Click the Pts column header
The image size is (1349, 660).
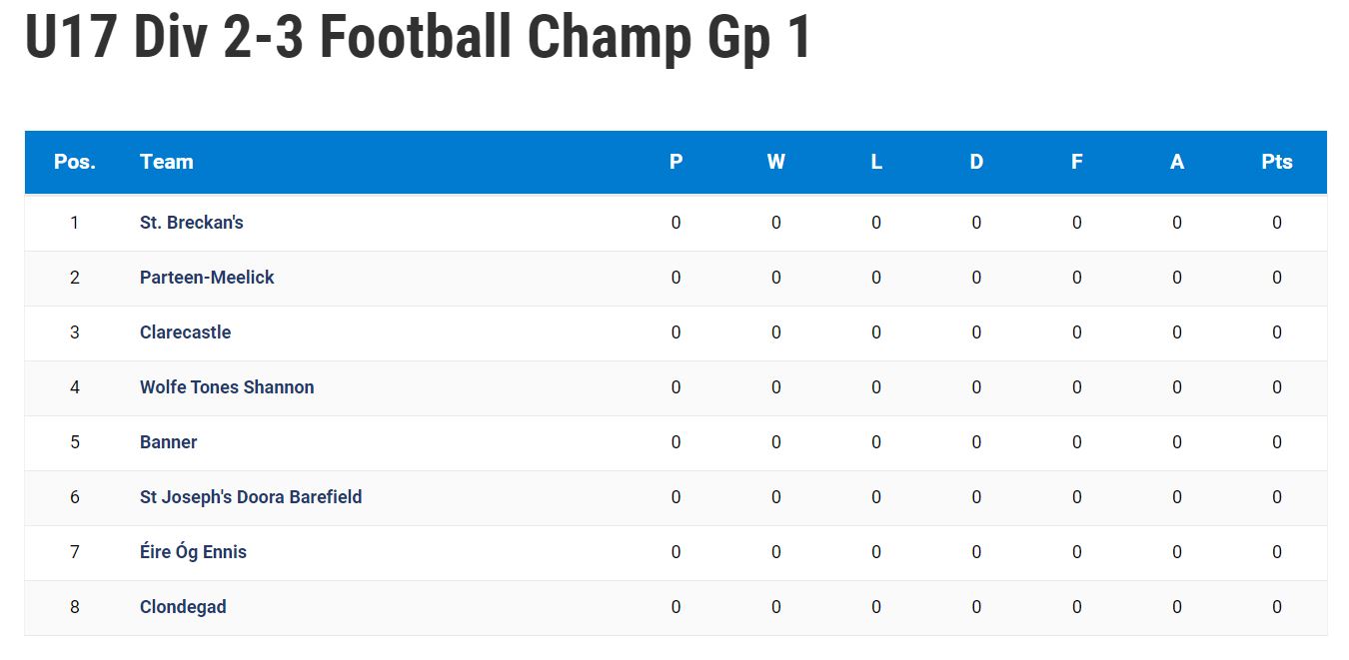click(x=1277, y=162)
